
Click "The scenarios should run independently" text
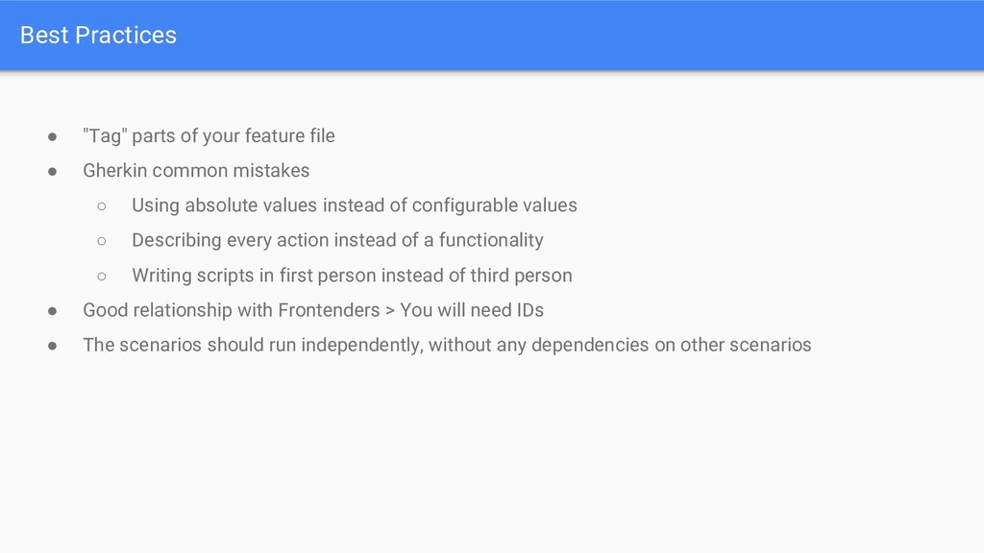[253, 346]
